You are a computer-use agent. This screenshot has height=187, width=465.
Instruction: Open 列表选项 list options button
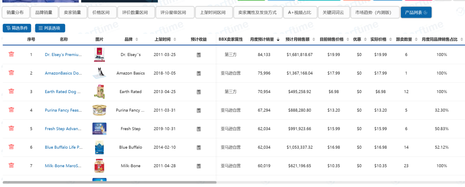coord(50,28)
